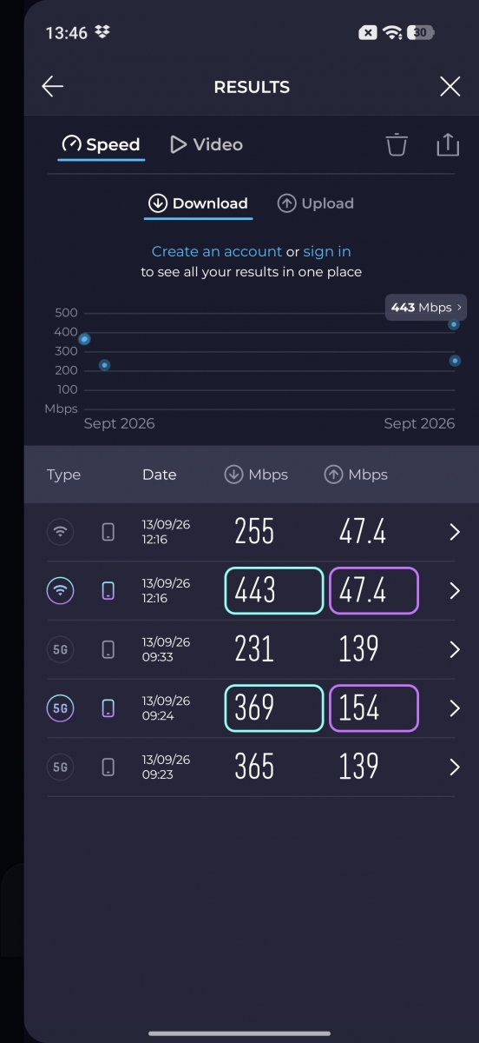Expand the 255 Mbps result details chevron

[455, 532]
